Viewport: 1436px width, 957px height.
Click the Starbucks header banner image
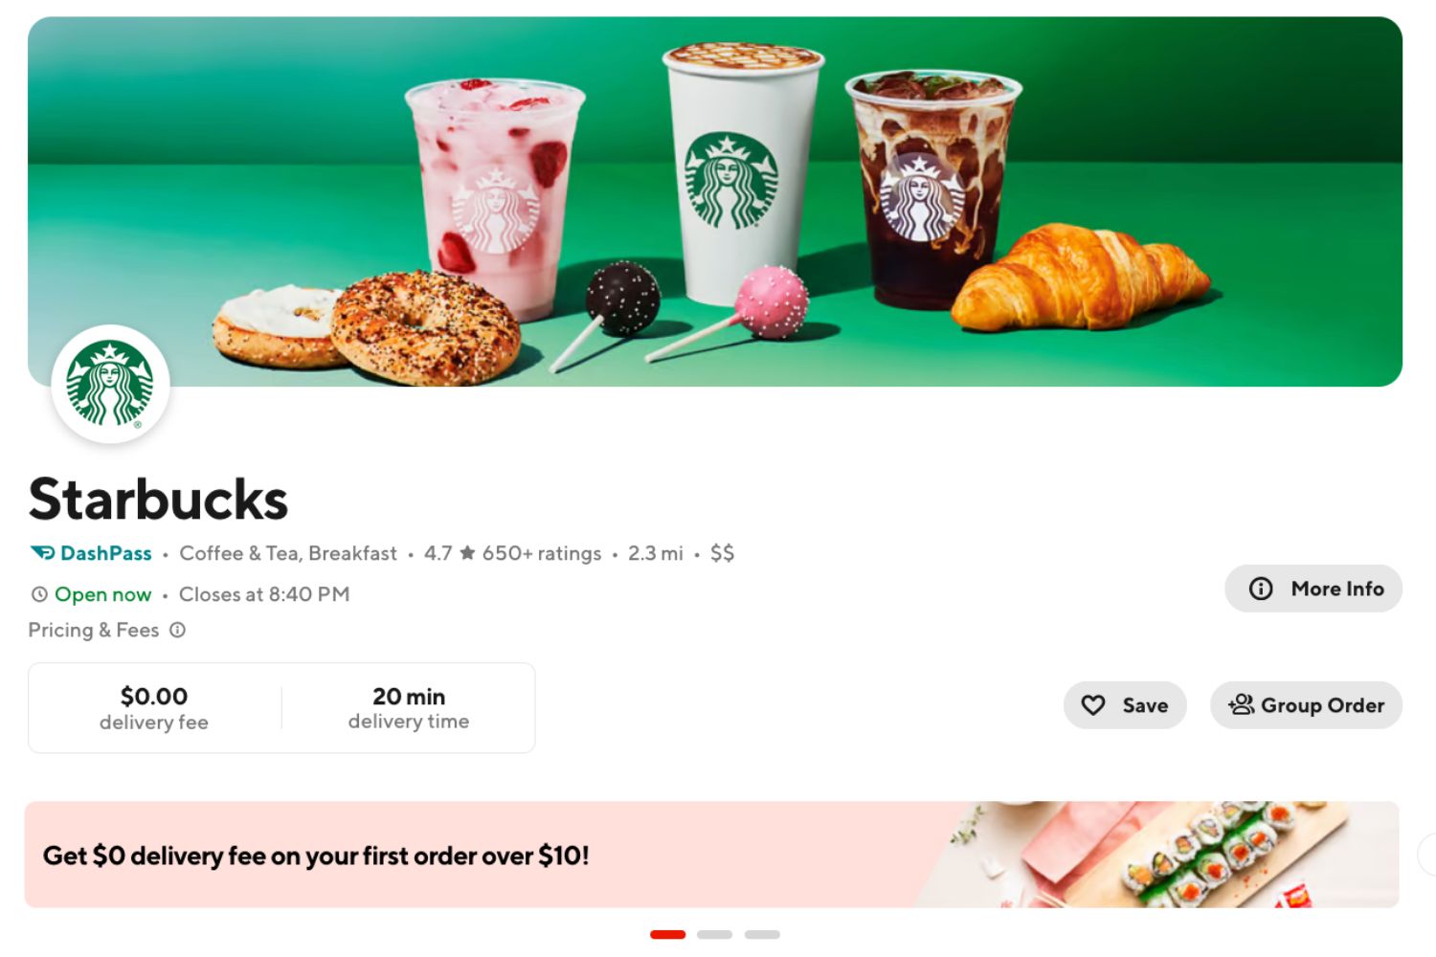coord(715,202)
